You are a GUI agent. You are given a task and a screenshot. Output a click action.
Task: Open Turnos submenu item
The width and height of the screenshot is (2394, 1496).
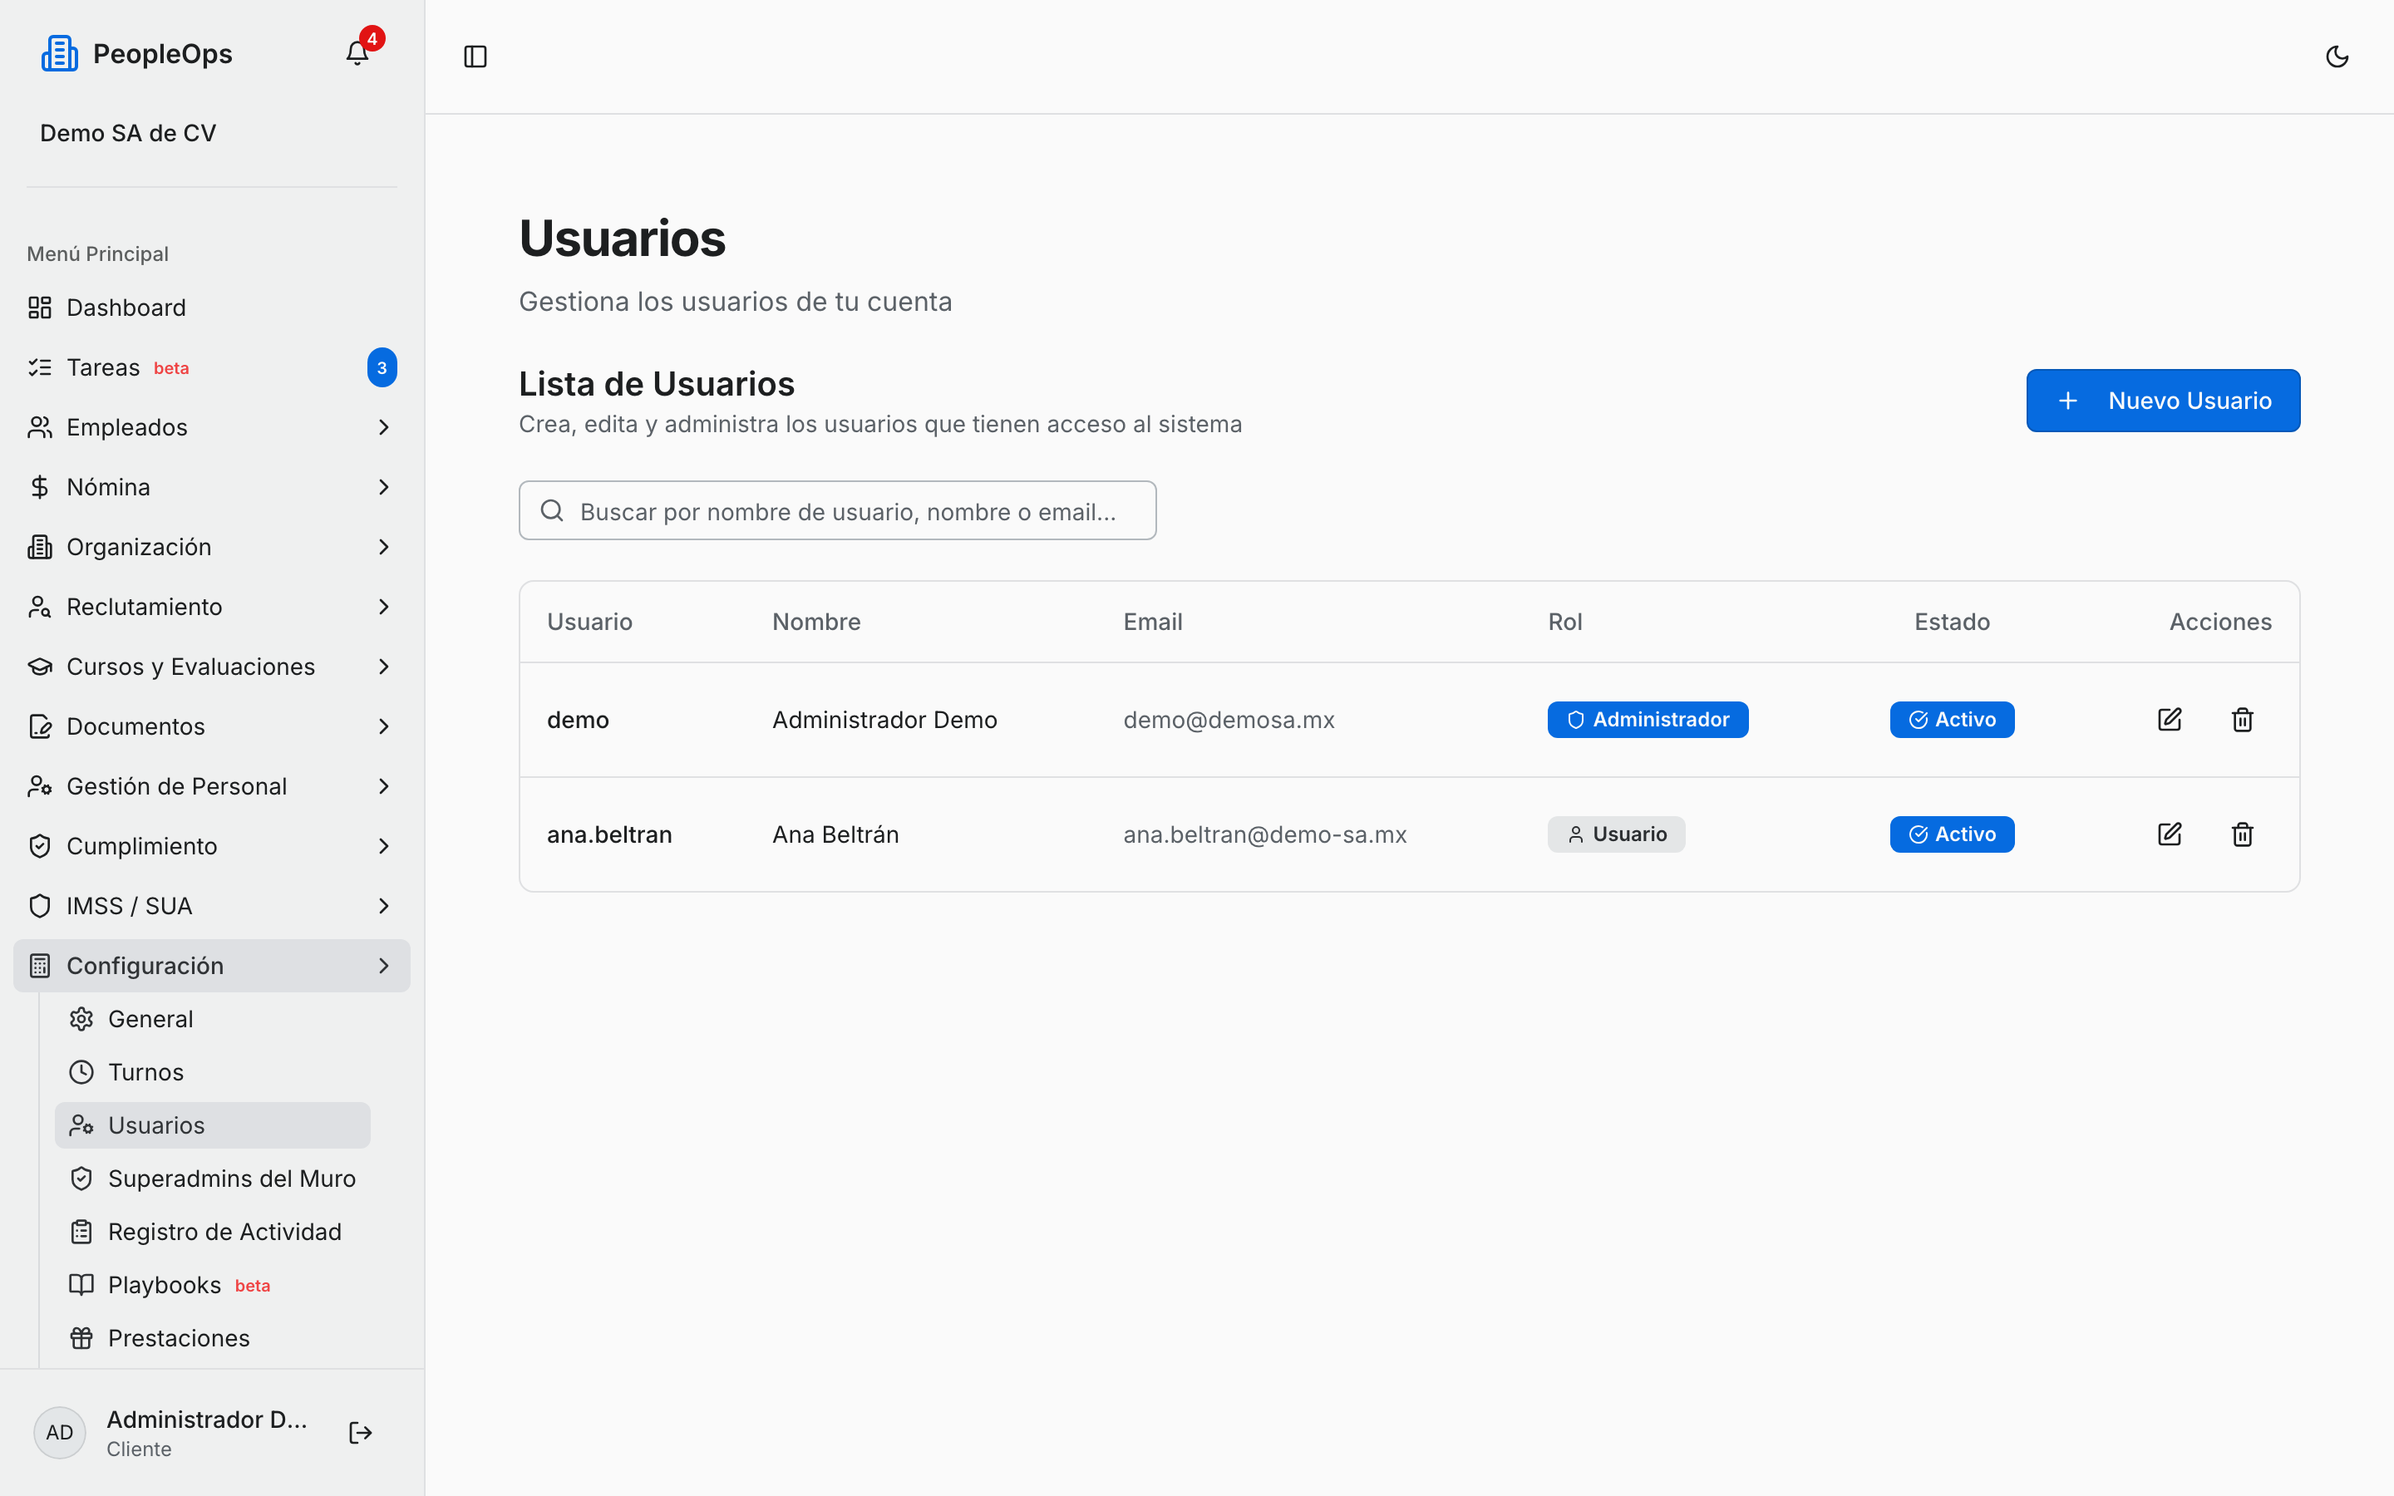(x=213, y=1072)
